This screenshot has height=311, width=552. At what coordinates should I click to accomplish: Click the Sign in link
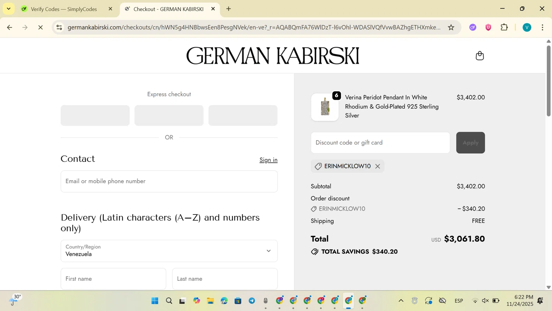point(268,160)
